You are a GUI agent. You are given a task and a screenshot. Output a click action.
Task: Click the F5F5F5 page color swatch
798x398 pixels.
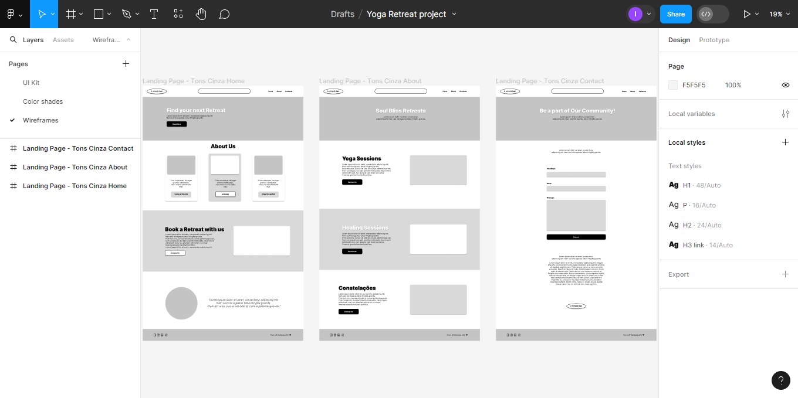tap(673, 85)
